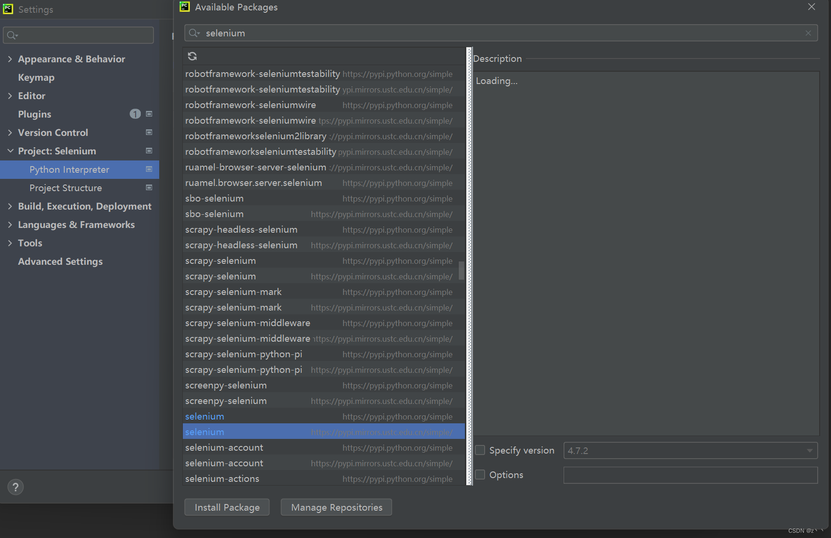Select screenpy-selenium from pypi.python.org

point(324,385)
